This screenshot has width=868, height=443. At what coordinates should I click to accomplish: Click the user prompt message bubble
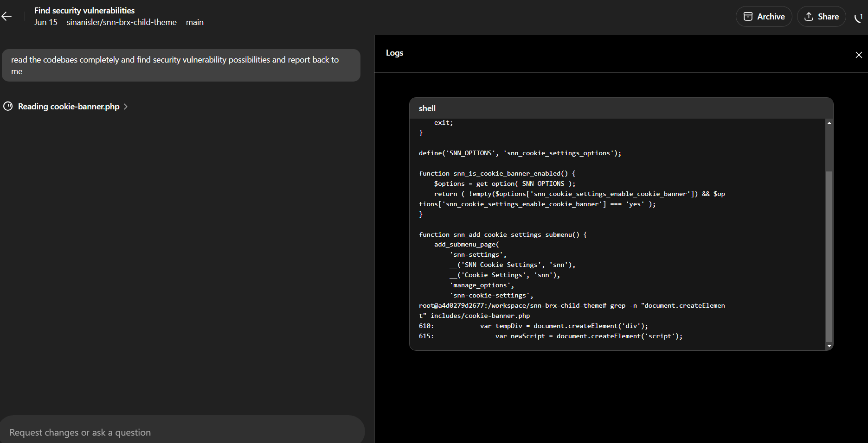coord(181,65)
